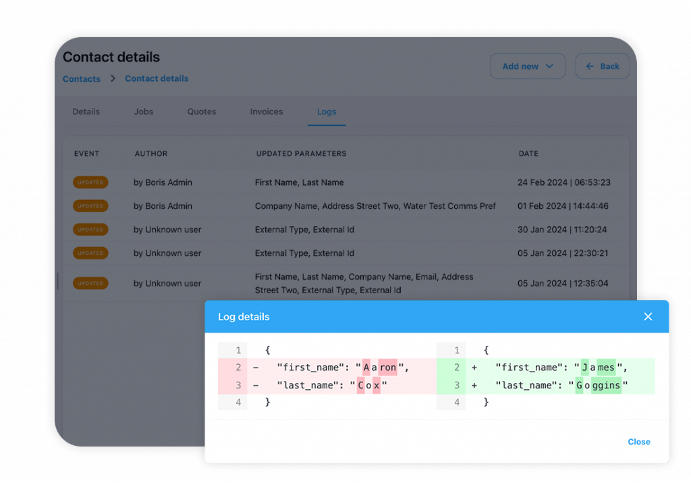Expand the Contacts breadcrumb menu
Image resolution: width=691 pixels, height=483 pixels.
(81, 78)
